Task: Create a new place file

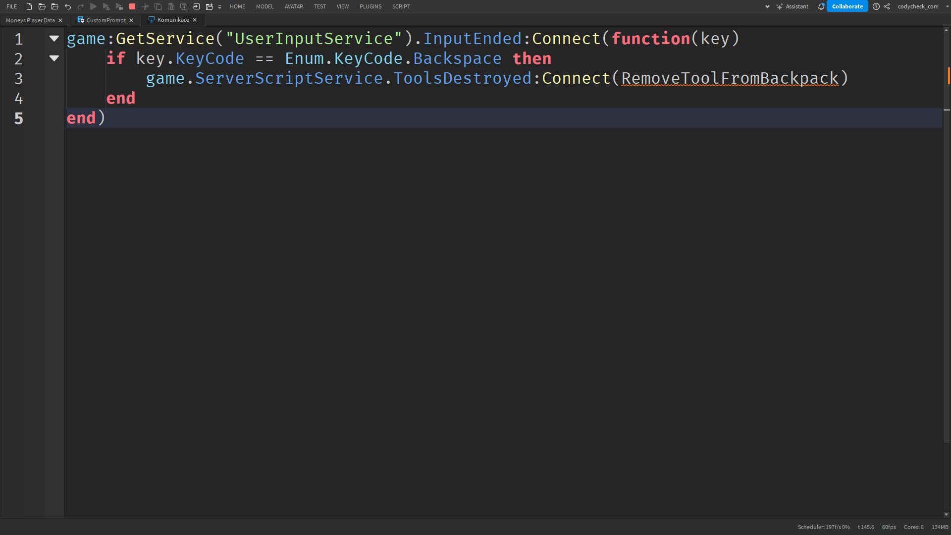Action: point(28,6)
